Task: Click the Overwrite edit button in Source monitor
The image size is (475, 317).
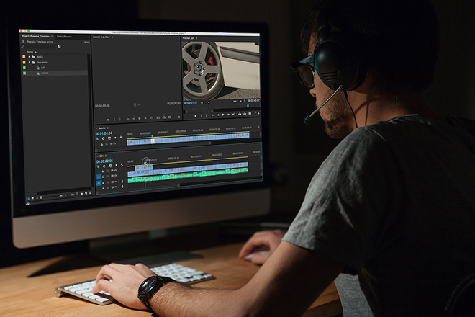Action: click(164, 117)
